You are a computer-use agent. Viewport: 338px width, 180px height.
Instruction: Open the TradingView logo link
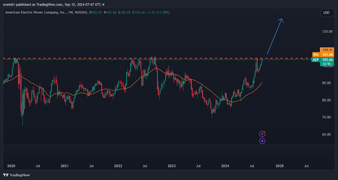17,175
